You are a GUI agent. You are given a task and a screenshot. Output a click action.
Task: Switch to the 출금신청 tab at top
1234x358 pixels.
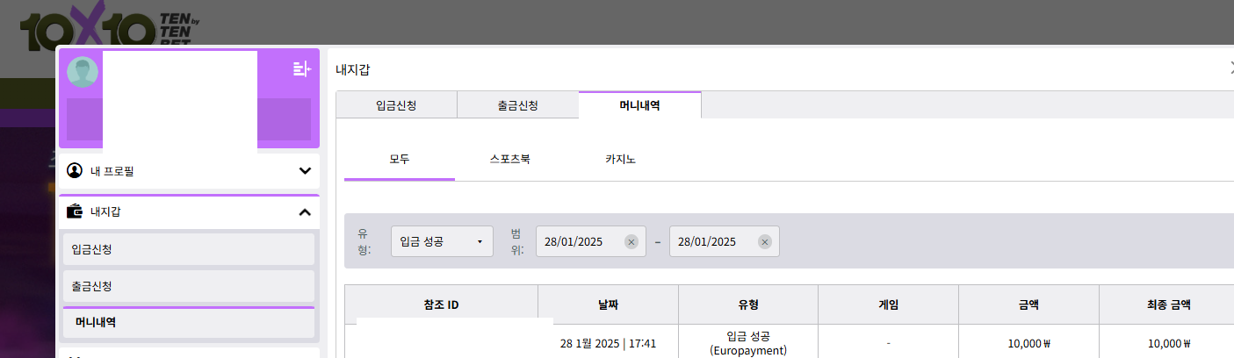pos(517,105)
